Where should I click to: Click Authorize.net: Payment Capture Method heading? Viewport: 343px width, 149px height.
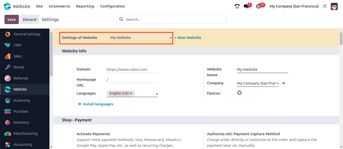(x=243, y=134)
